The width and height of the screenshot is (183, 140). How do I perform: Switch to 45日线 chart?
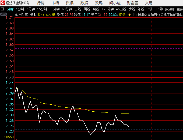pyautogui.click(x=121, y=9)
